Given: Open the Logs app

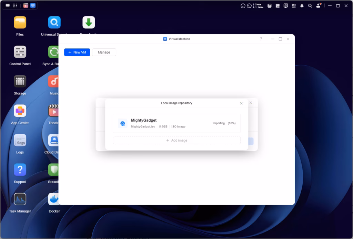Looking at the screenshot, I should pos(20,140).
